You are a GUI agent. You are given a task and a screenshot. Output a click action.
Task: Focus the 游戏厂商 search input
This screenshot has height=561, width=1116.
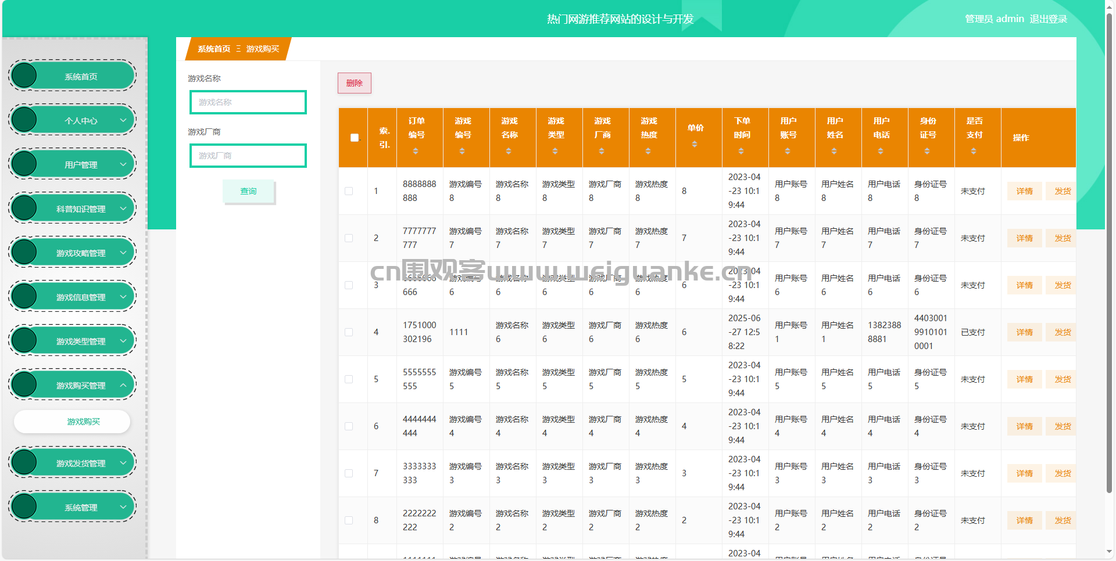click(248, 156)
